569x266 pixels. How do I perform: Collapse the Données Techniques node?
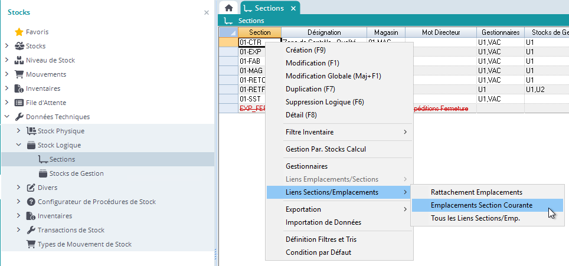(x=6, y=117)
